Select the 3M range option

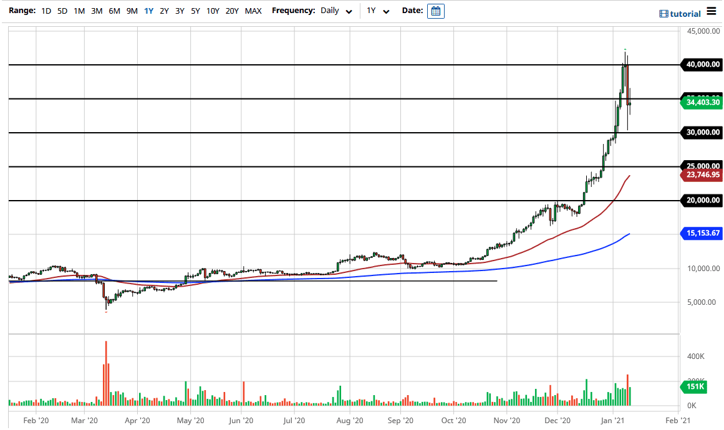(x=97, y=11)
